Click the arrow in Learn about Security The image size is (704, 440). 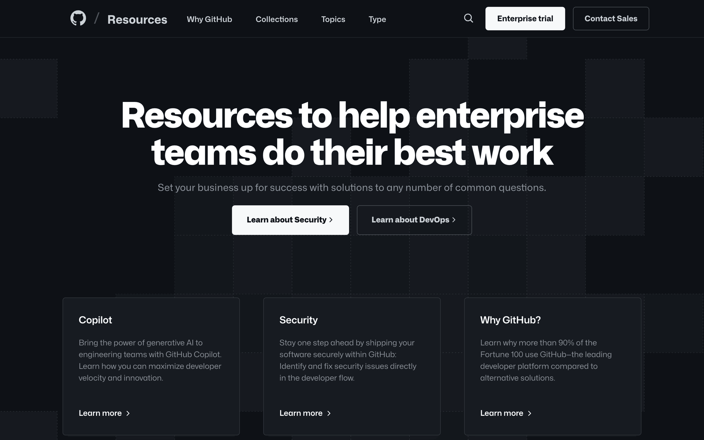[x=331, y=220]
